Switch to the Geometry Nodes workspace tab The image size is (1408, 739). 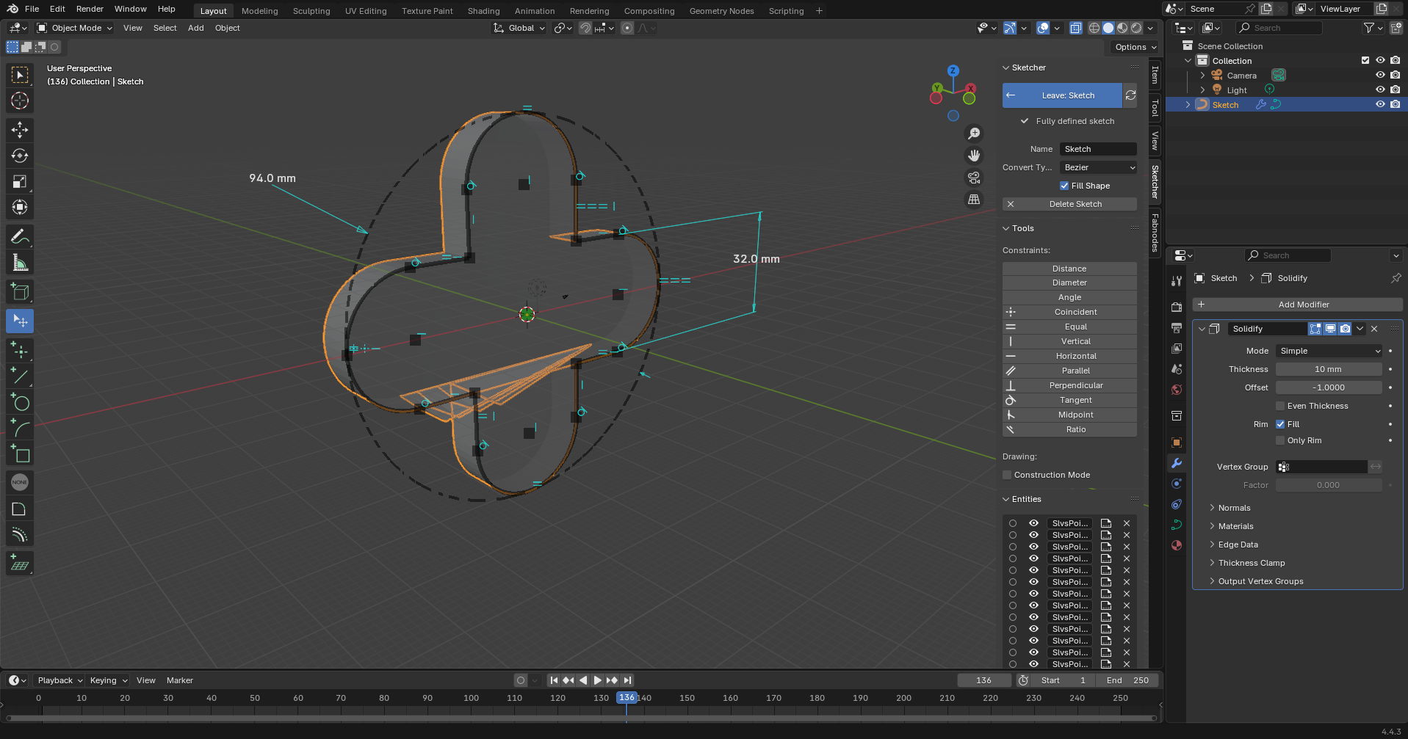(x=721, y=11)
